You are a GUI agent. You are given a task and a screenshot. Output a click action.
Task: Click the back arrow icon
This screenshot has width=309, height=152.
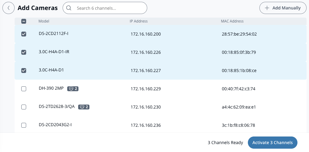[9, 8]
